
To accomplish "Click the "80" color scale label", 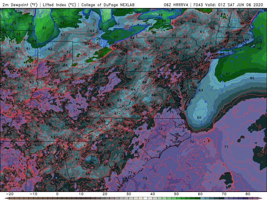I will click(248, 194).
